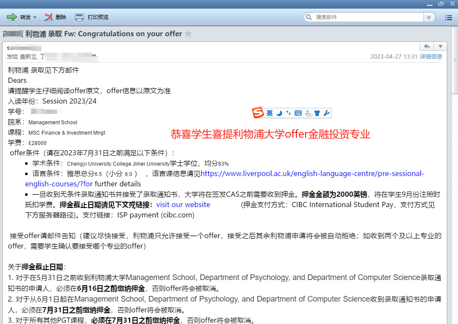
Task: Star the Congratulations on your offer email
Action: point(188,34)
